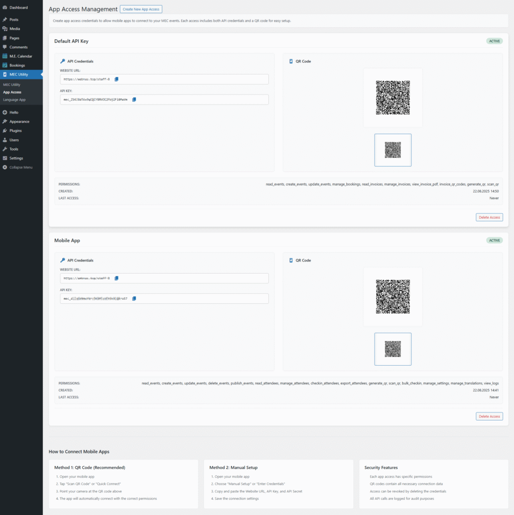The width and height of the screenshot is (514, 515).
Task: Click the M.E. Calendar icon
Action: click(5, 56)
